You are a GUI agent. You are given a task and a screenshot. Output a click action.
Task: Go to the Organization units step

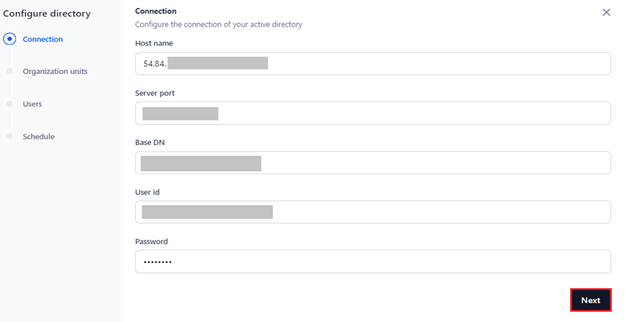coord(55,71)
